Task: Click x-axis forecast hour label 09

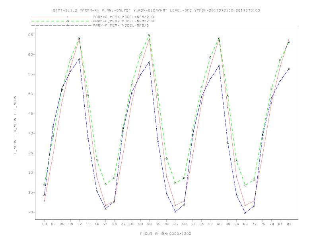Action: [x=70, y=224]
